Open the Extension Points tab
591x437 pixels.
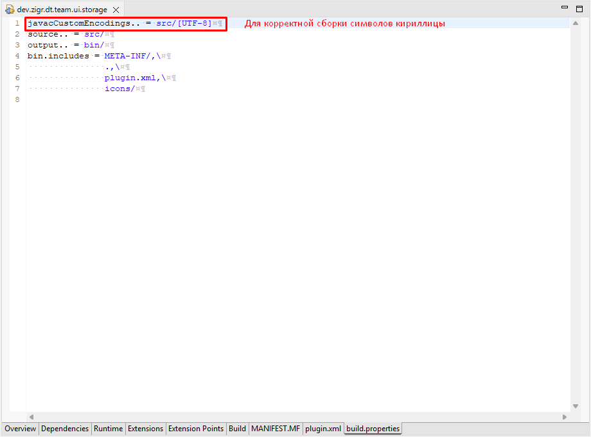pyautogui.click(x=196, y=429)
